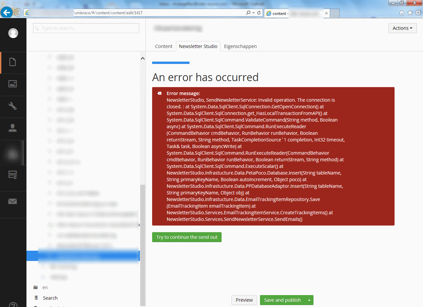Click 'Try to continue the send out'
This screenshot has width=423, height=307.
pos(187,237)
